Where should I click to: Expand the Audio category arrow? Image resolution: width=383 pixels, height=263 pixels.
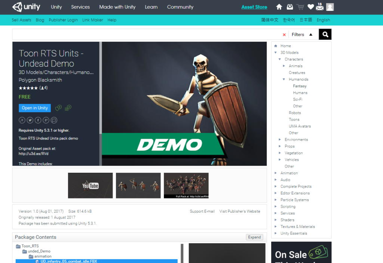pyautogui.click(x=276, y=180)
